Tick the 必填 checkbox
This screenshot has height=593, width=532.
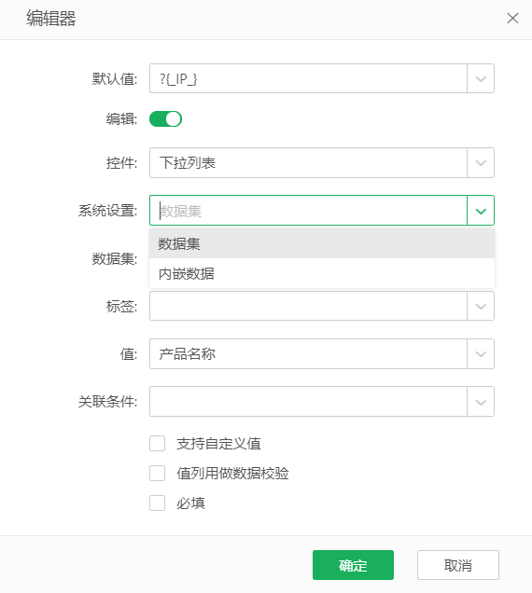coord(157,503)
